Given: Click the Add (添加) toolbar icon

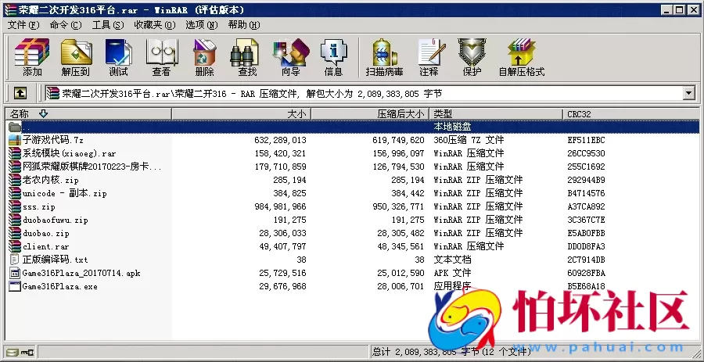Looking at the screenshot, I should [x=32, y=57].
